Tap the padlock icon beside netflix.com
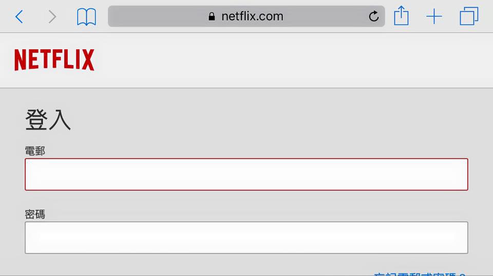This screenshot has width=493, height=276. pos(212,16)
